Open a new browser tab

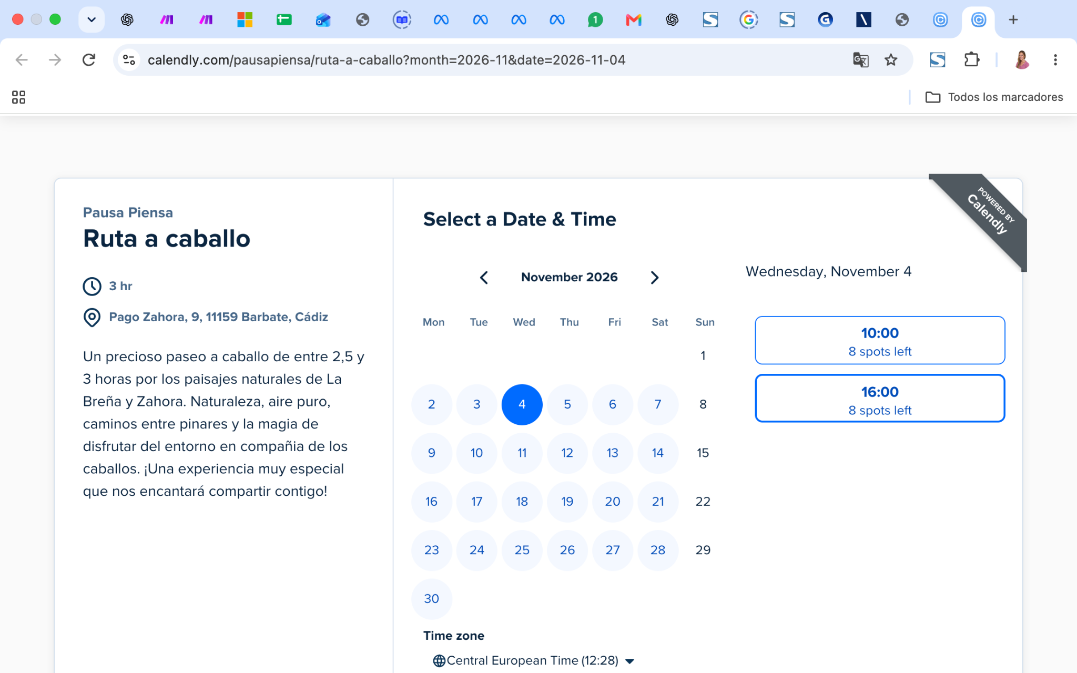coord(1013,20)
